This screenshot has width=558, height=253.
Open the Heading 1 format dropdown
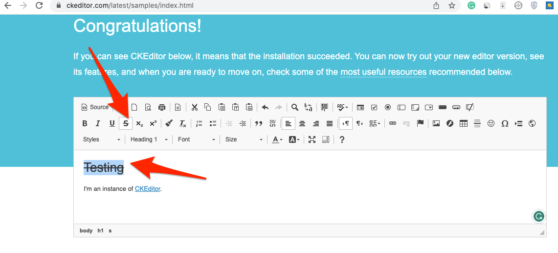(149, 139)
